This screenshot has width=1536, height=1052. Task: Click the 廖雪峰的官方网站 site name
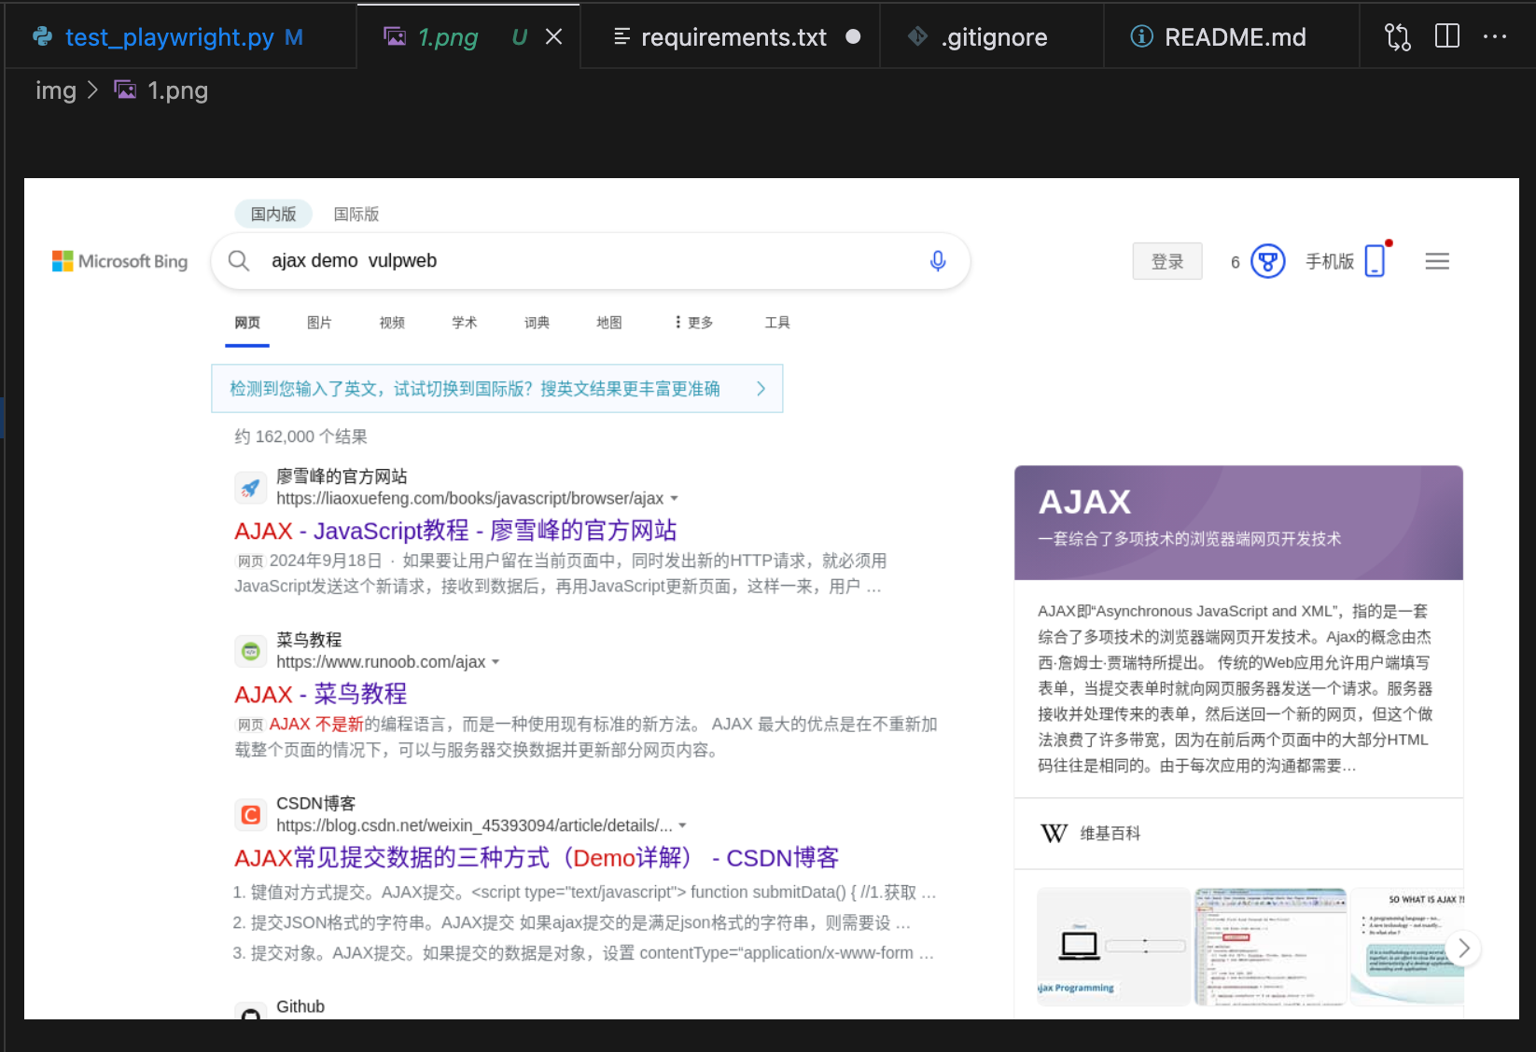tap(342, 477)
